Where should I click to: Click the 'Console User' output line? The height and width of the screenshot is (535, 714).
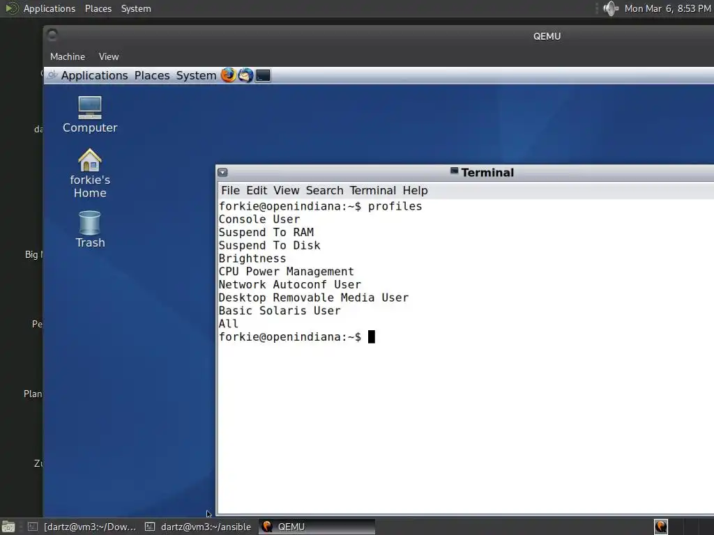(259, 219)
